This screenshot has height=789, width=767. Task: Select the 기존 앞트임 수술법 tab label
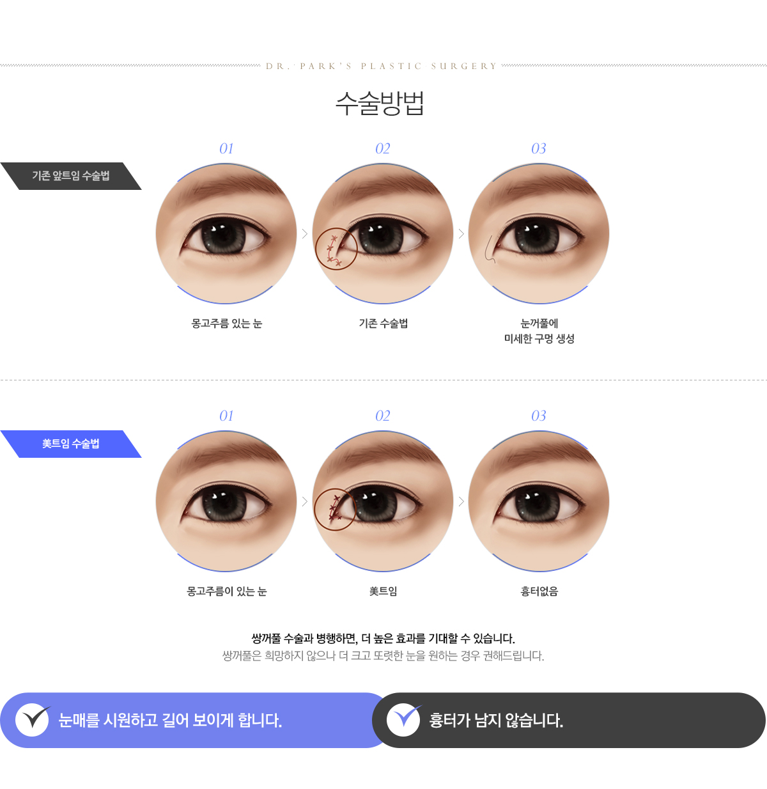coord(71,176)
